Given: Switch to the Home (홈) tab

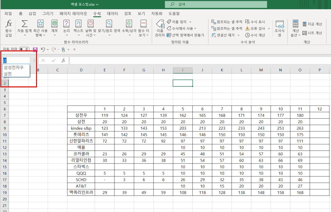Looking at the screenshot, I should pos(20,13).
